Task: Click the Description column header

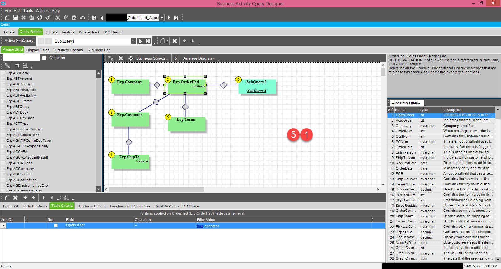Action: click(x=468, y=110)
